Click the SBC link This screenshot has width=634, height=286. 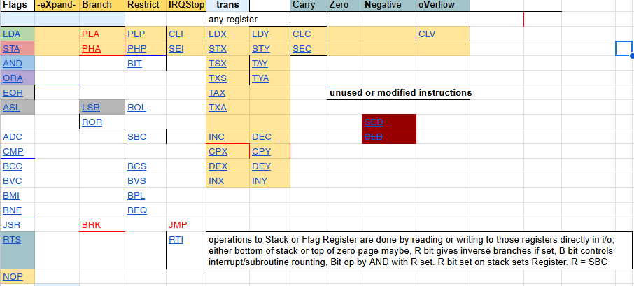(x=137, y=137)
